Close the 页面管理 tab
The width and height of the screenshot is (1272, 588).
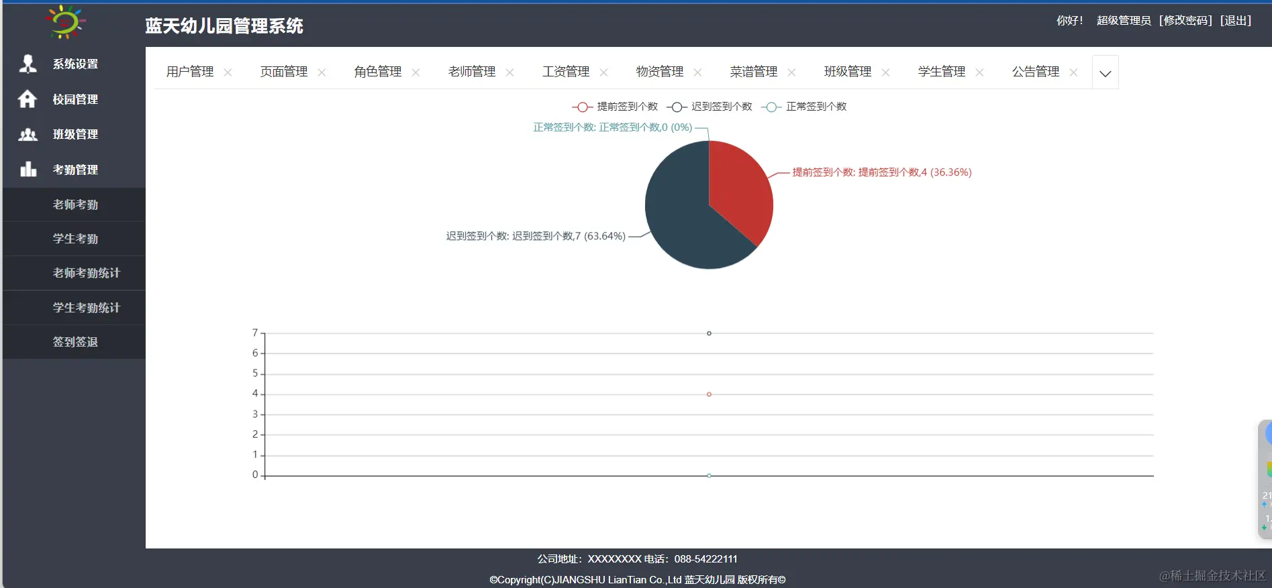pos(322,72)
